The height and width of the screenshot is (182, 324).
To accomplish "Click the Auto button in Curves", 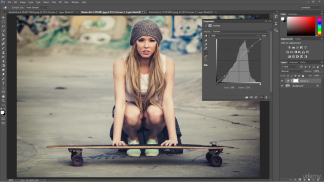I will 264,36.
